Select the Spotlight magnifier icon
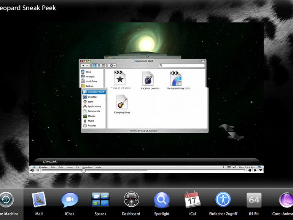The width and height of the screenshot is (293, 220). coord(162,200)
